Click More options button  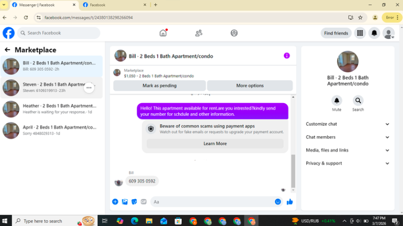(x=250, y=85)
